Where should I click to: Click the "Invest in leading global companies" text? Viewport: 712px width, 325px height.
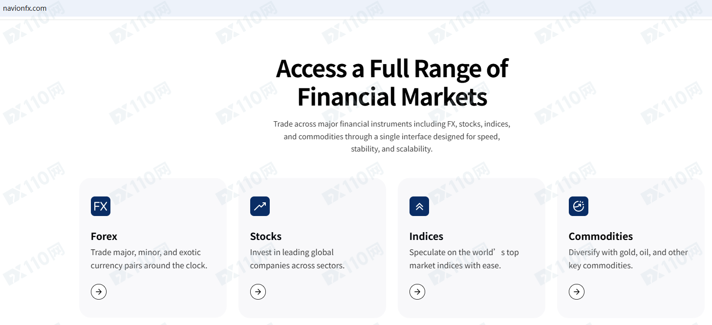297,259
